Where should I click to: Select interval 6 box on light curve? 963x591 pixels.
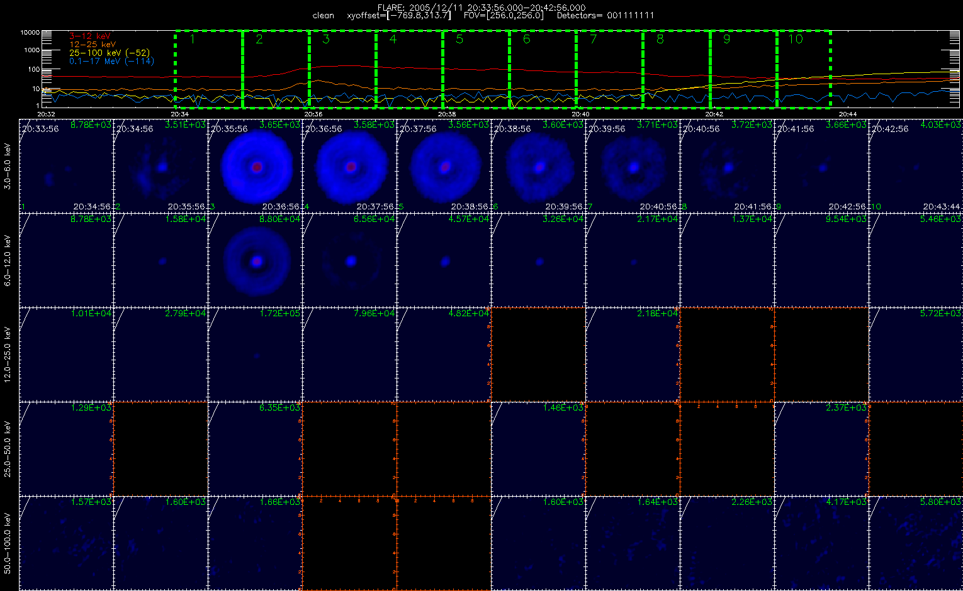(543, 69)
